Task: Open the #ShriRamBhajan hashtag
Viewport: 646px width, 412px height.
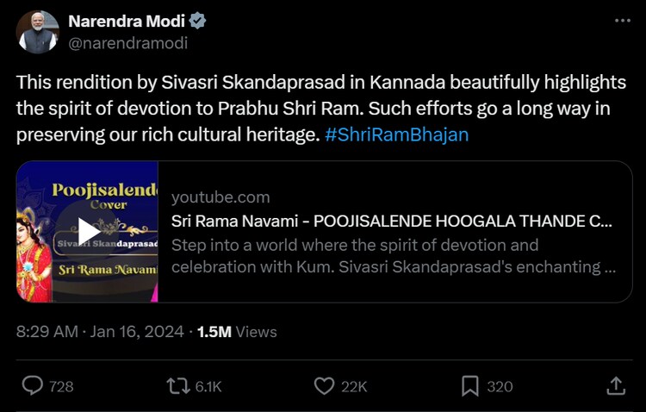Action: [x=397, y=135]
